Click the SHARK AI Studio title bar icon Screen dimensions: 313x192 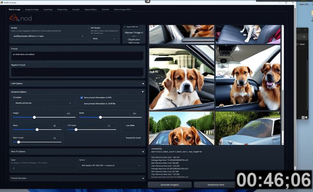click(2, 2)
